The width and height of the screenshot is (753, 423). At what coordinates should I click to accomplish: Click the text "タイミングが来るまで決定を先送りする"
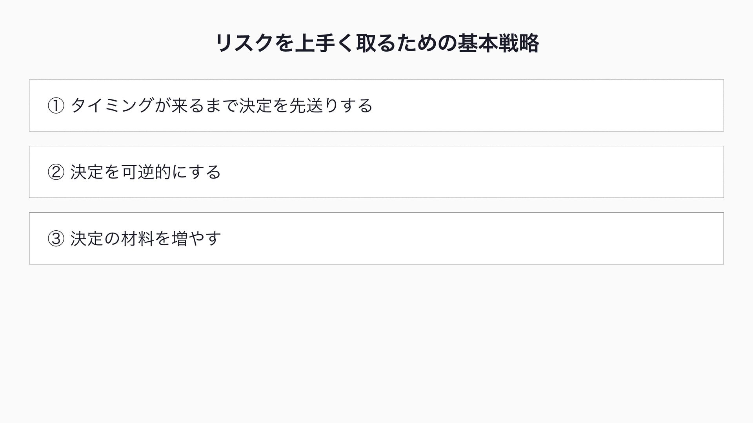point(222,106)
